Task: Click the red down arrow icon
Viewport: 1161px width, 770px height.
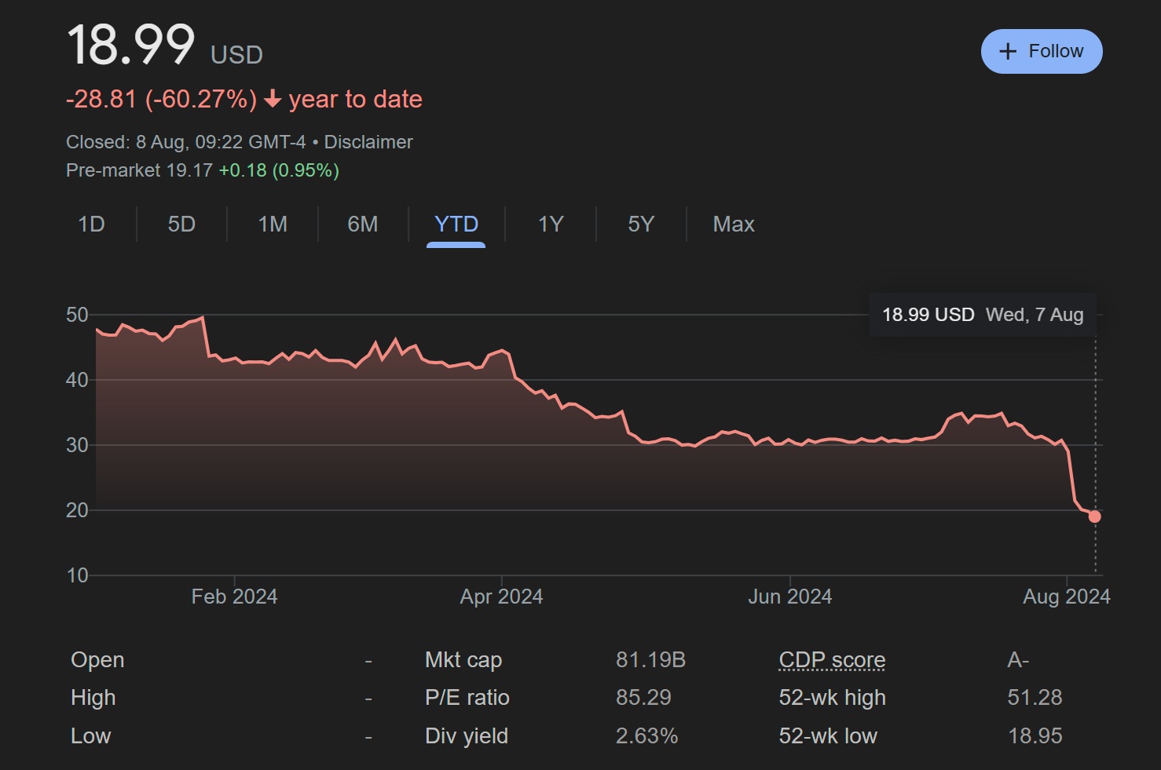Action: point(273,99)
